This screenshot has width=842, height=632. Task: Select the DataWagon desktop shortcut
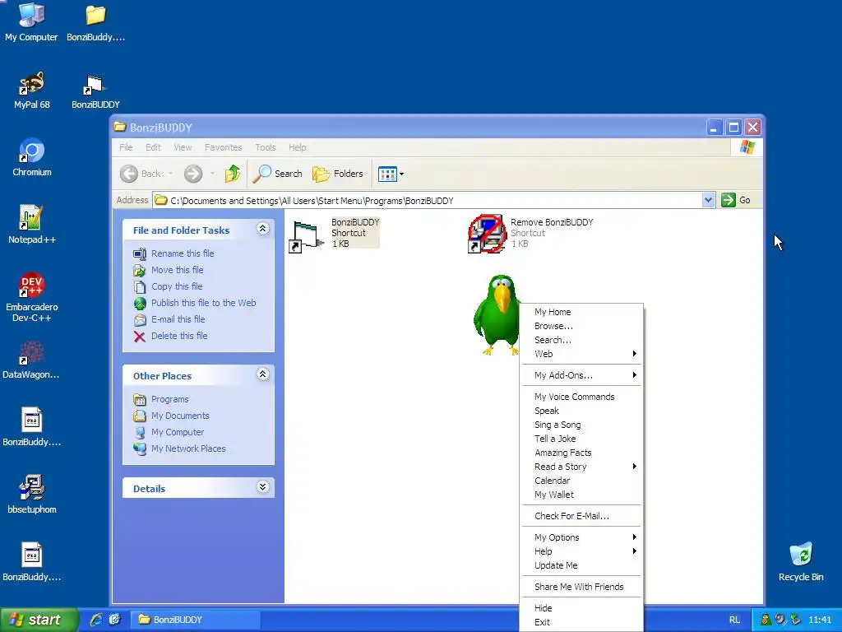[x=31, y=360]
